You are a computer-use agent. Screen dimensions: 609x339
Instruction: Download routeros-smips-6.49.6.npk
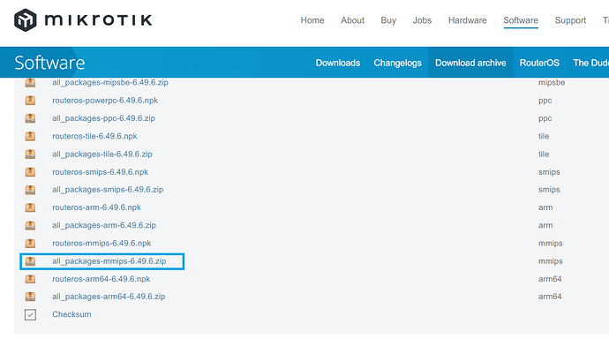pos(101,171)
